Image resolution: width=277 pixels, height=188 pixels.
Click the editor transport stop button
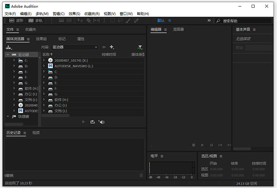click(x=193, y=145)
